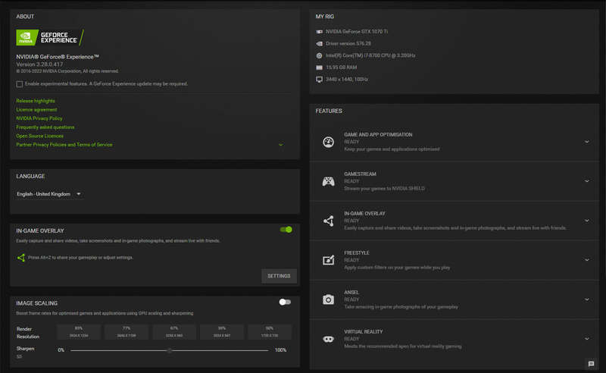Click the 15.95 GB RAM text

(x=342, y=67)
